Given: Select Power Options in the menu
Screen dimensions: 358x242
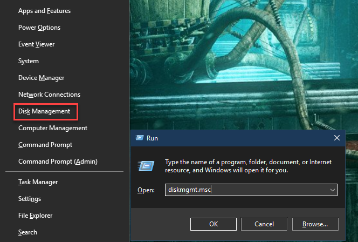Looking at the screenshot, I should pos(39,28).
